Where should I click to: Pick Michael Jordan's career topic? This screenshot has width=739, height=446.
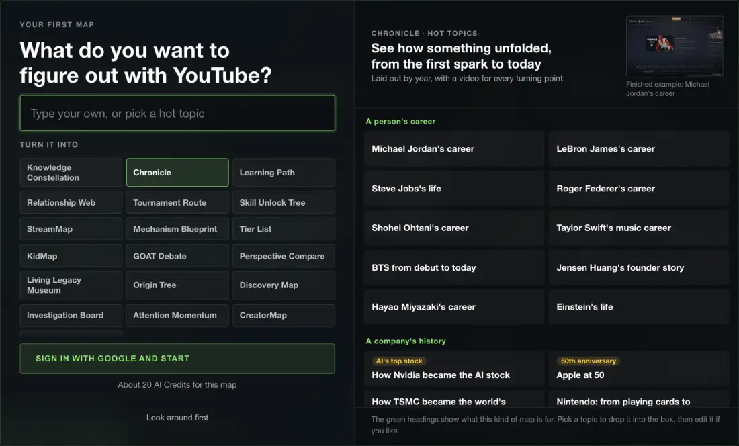[454, 149]
